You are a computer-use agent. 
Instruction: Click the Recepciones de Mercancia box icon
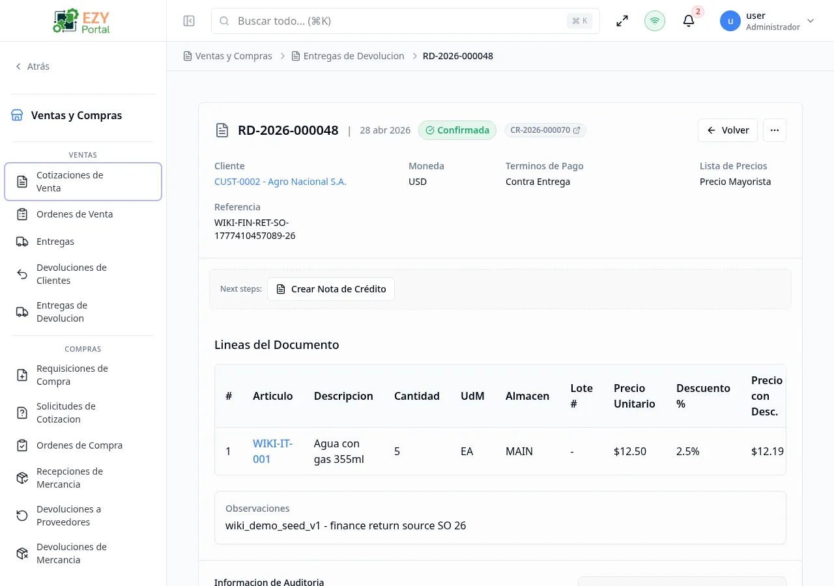22,478
